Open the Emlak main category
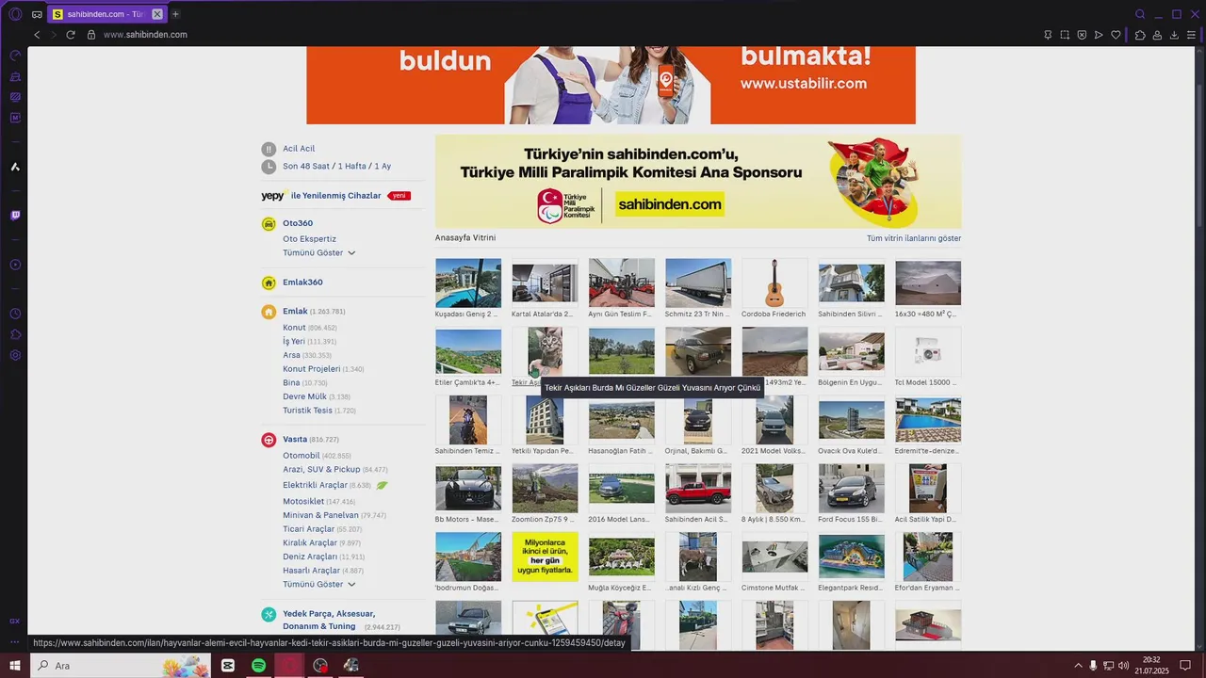The height and width of the screenshot is (678, 1206). [x=295, y=311]
